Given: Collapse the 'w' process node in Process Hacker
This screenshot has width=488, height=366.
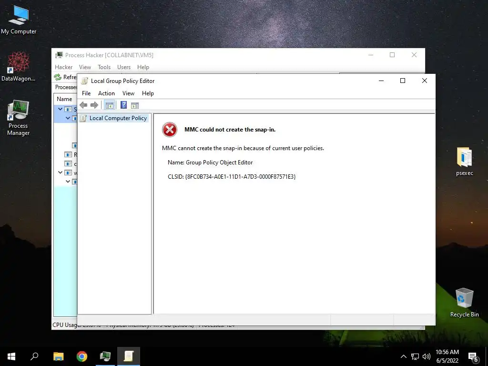Looking at the screenshot, I should coord(61,173).
